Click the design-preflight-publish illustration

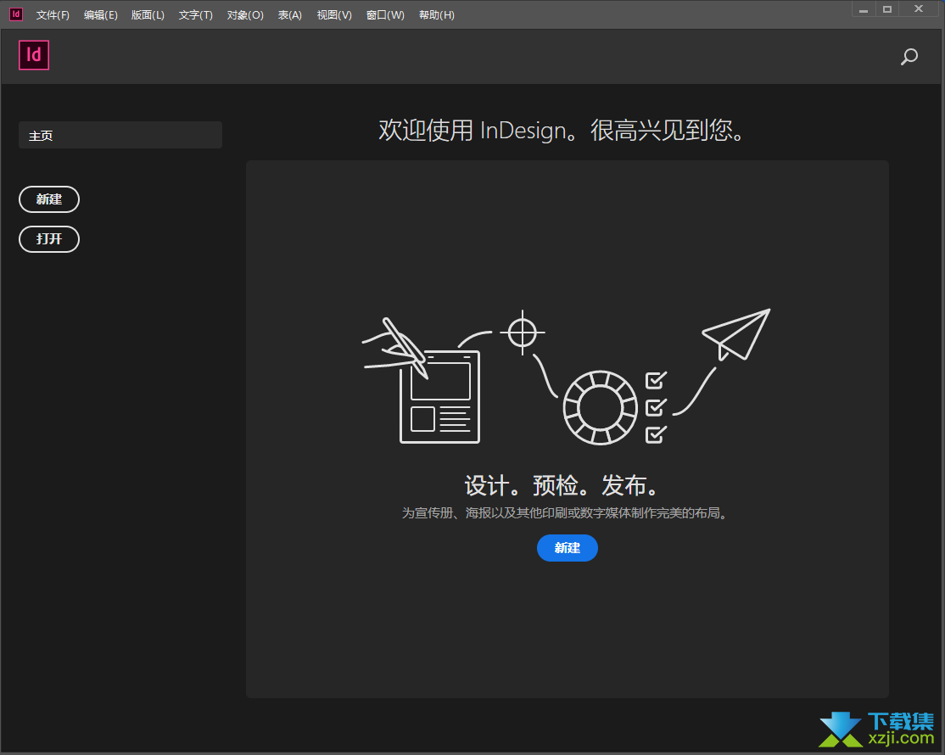tap(566, 377)
